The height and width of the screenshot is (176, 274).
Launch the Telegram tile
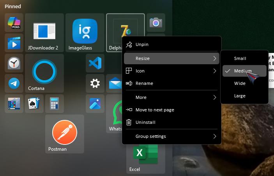tap(14, 83)
